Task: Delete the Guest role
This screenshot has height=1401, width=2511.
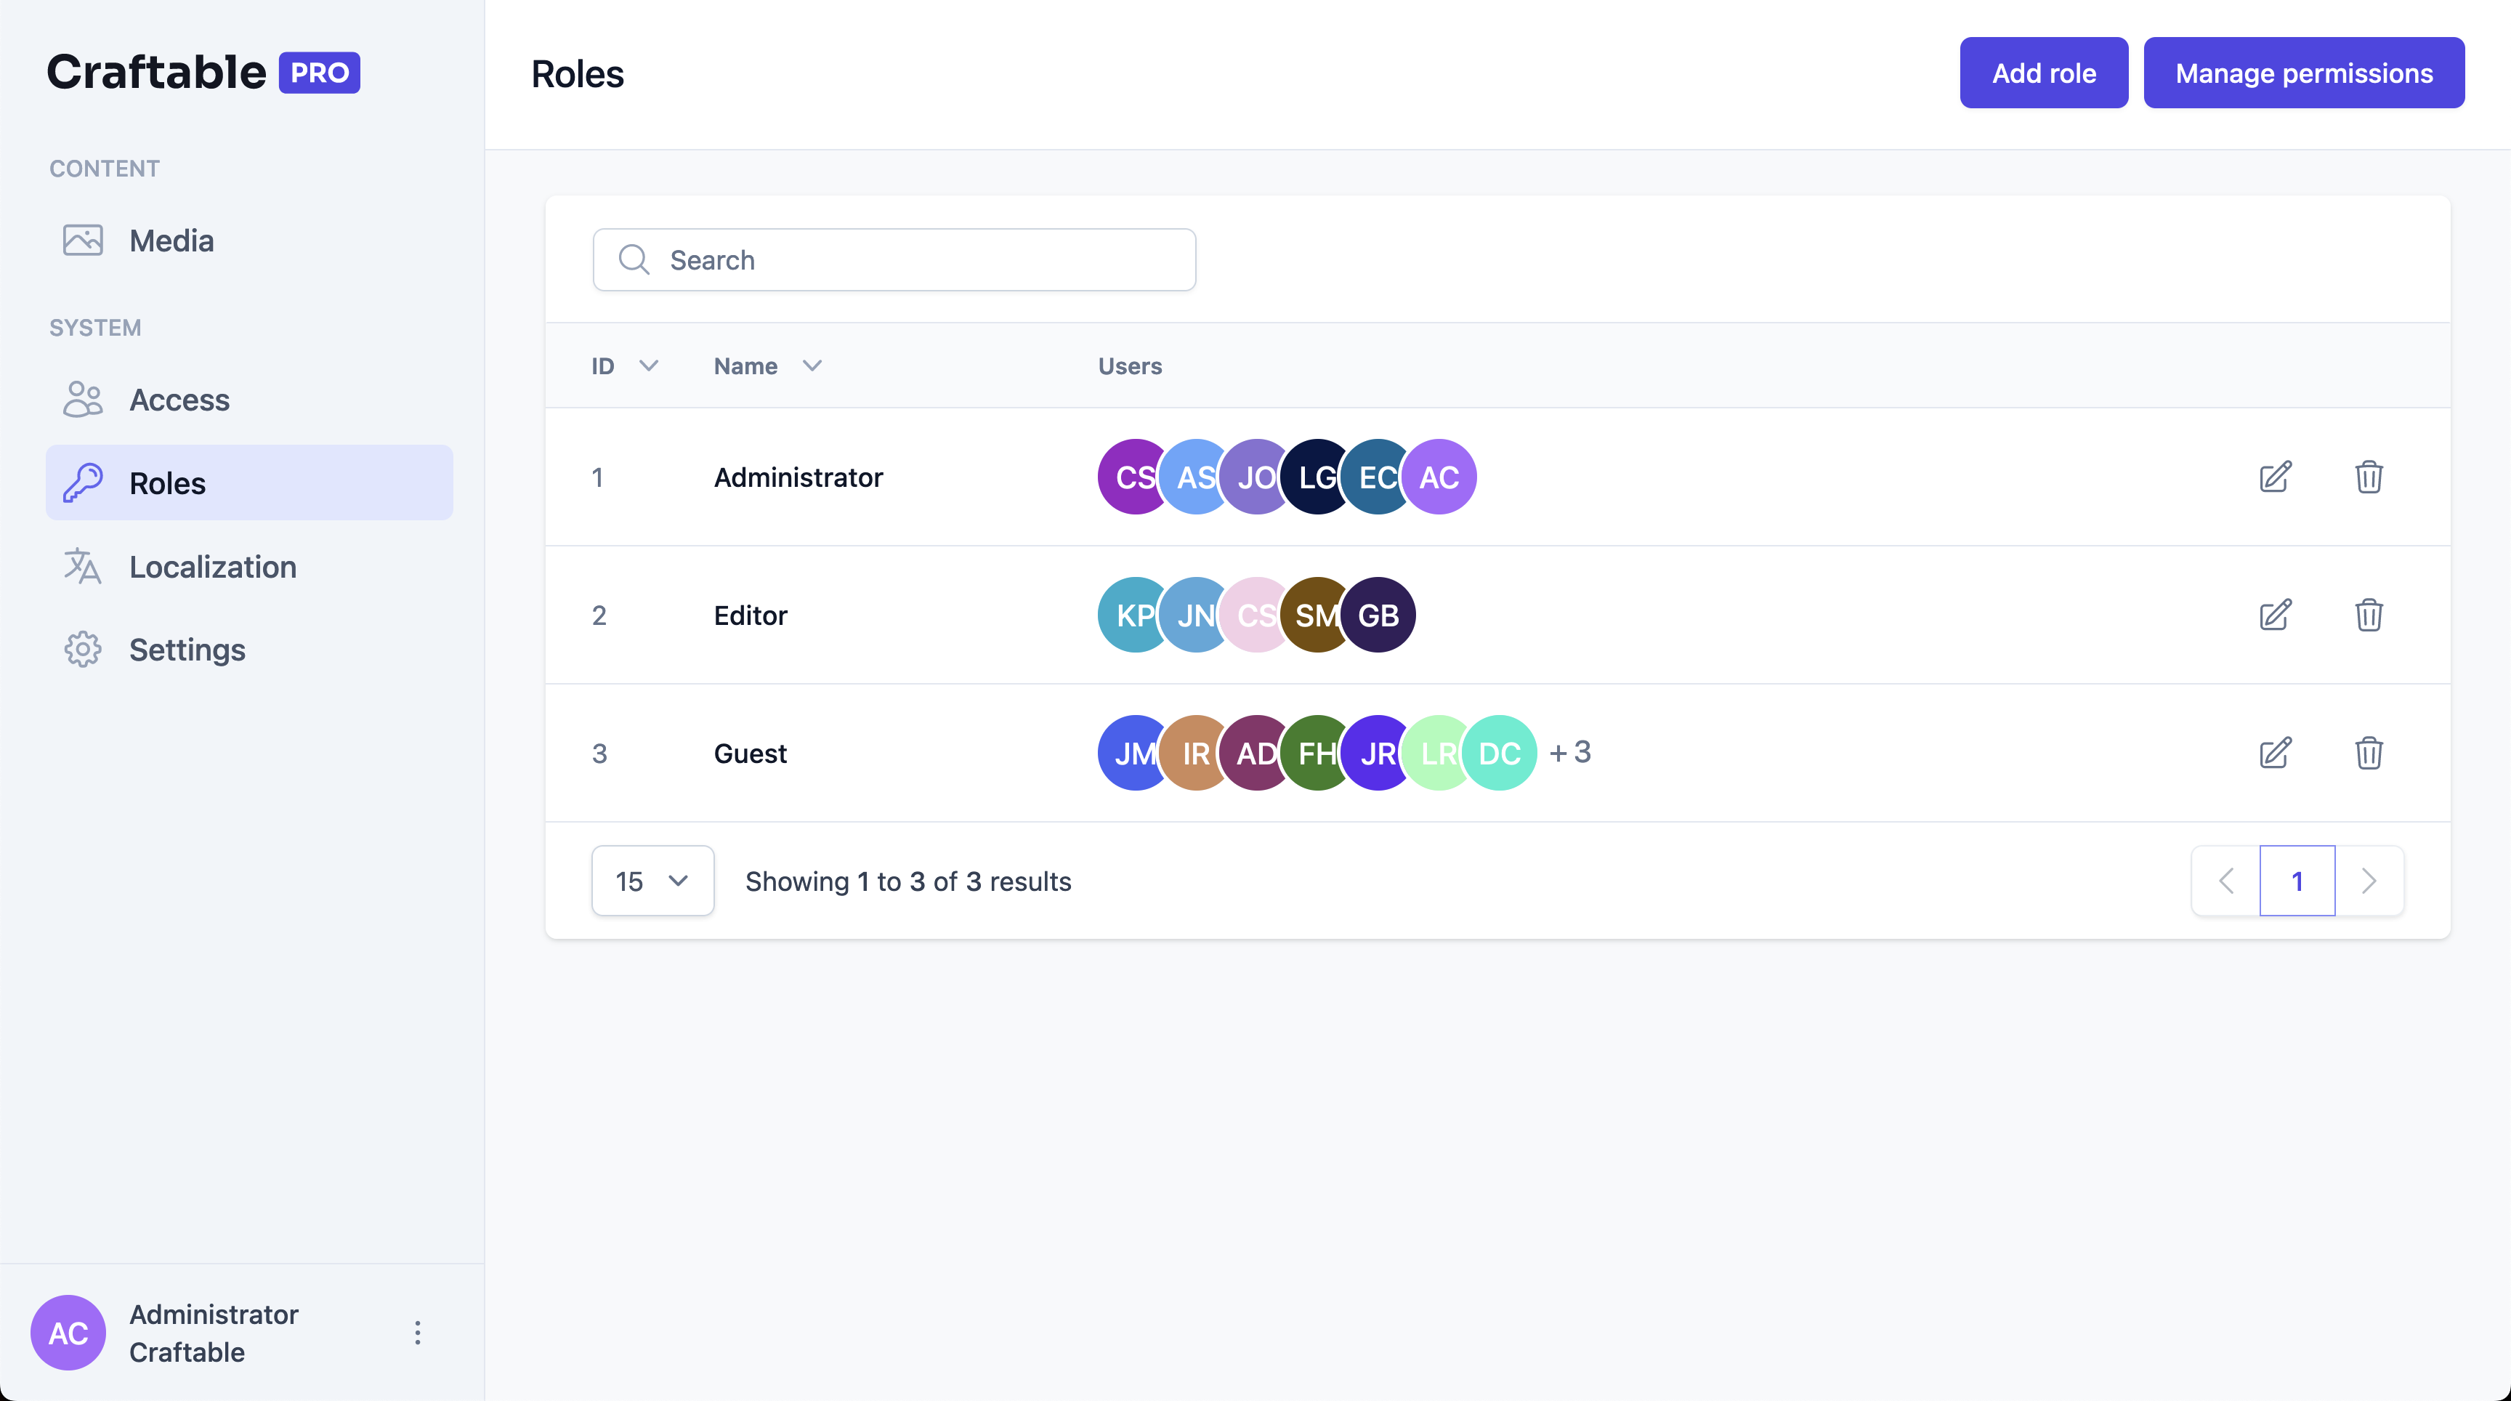Action: (2369, 754)
